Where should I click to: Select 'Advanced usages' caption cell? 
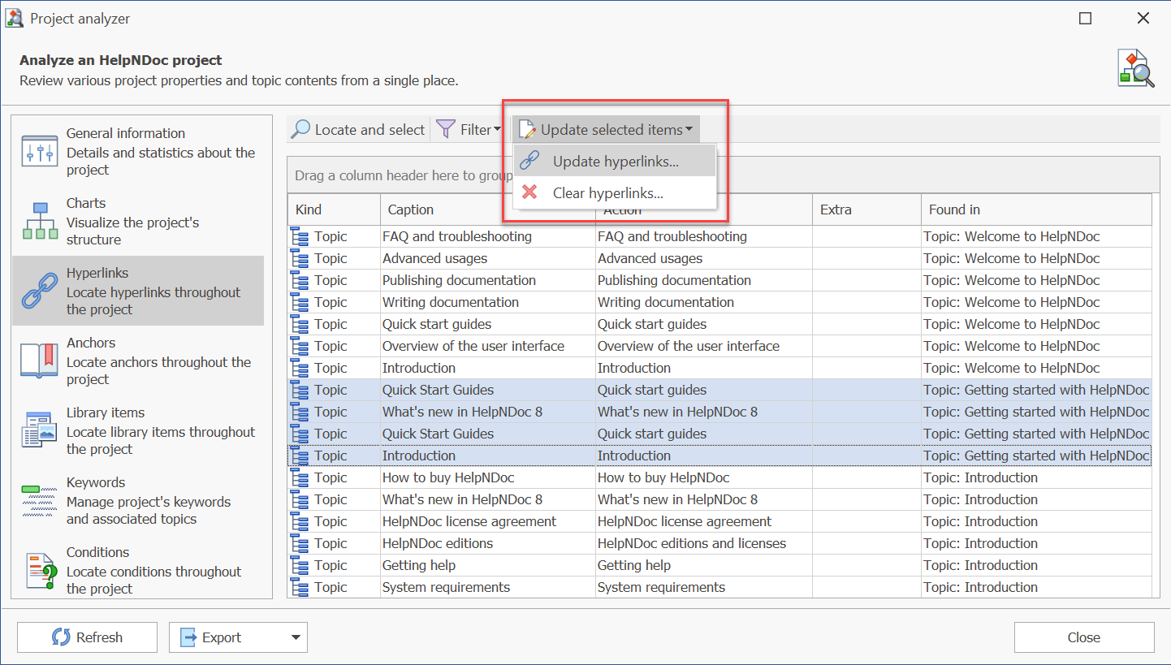(x=488, y=258)
